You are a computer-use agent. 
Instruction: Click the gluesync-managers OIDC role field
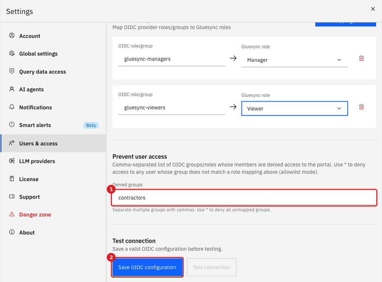[171, 59]
